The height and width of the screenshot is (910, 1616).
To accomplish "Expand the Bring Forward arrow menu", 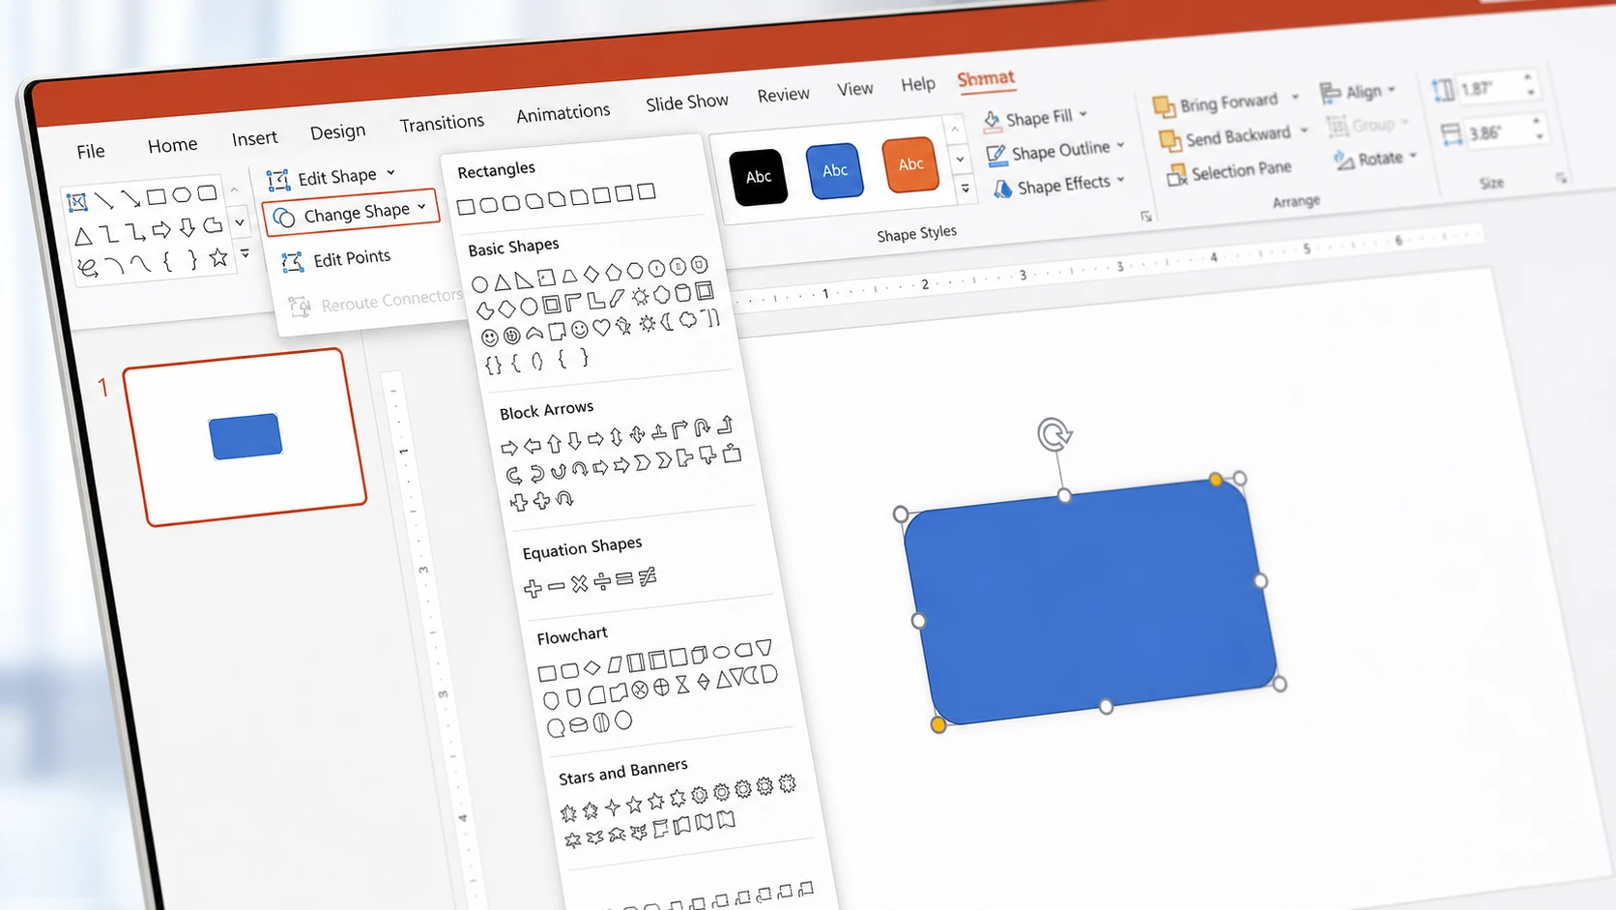I will click(x=1295, y=97).
